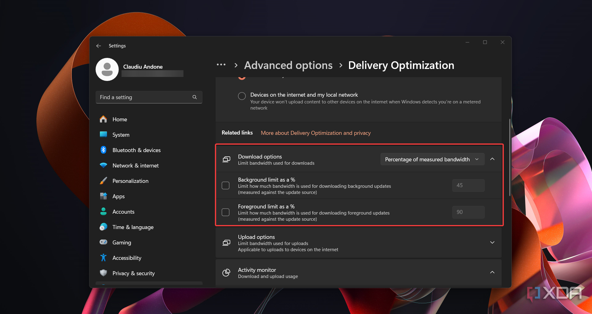Click the Privacy & security shield icon
592x314 pixels.
point(103,273)
